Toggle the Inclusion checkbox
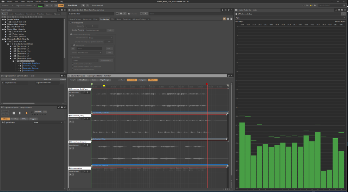 pyautogui.click(x=129, y=14)
